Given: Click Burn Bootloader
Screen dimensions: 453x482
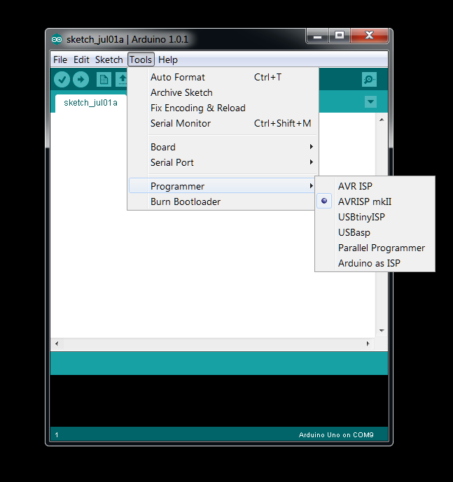Looking at the screenshot, I should click(221, 201).
